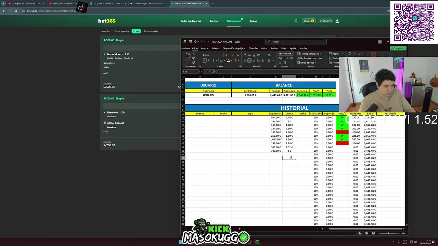Screen dimensions: 438x246
Task: Open Excel from the Windows taskbar
Action: tap(257, 242)
